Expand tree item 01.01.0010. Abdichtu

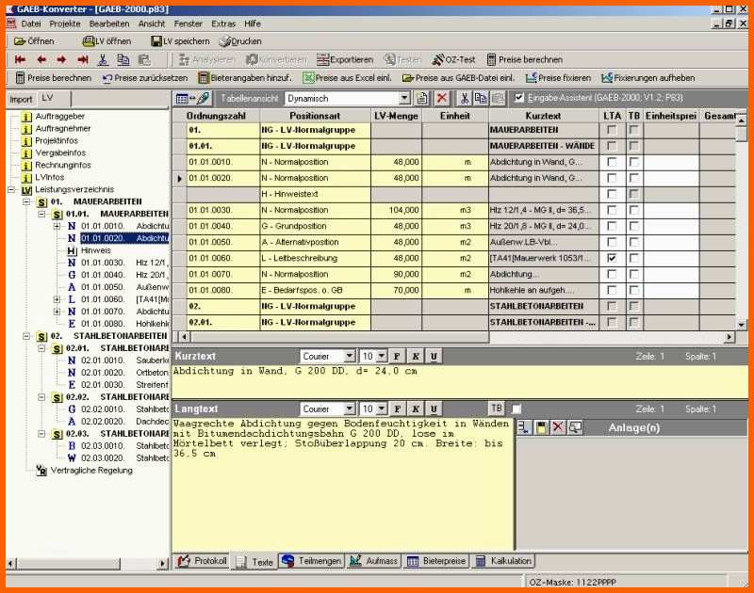click(57, 226)
